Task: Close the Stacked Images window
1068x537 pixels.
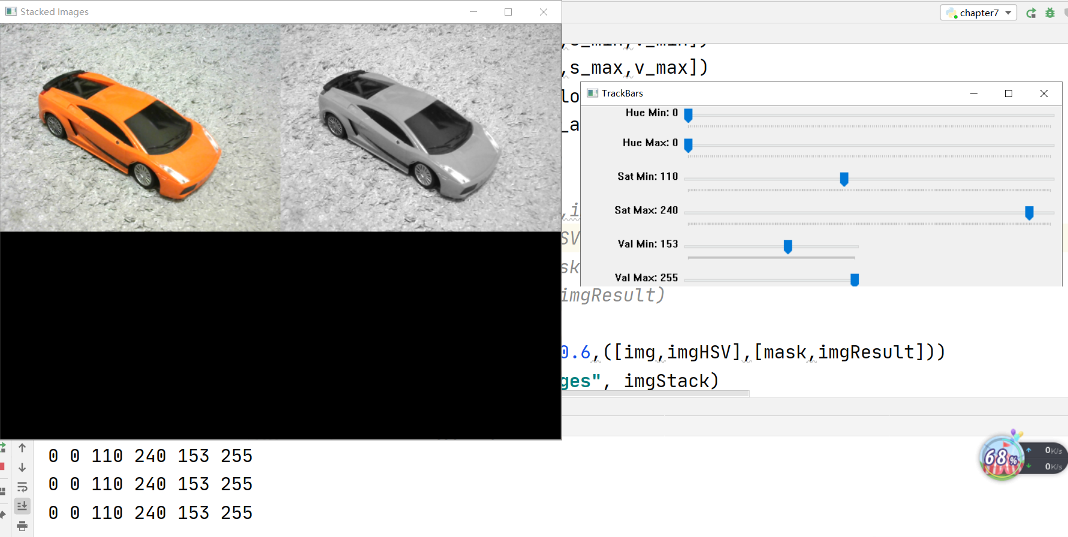Action: point(544,12)
